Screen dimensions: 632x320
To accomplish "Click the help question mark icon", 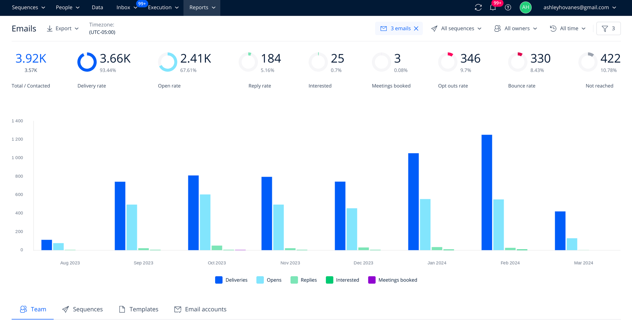I will point(508,7).
